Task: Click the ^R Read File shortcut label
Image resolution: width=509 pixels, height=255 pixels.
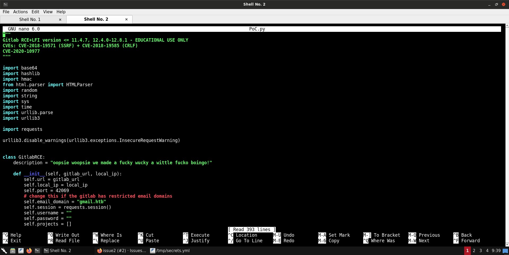Action: point(64,241)
